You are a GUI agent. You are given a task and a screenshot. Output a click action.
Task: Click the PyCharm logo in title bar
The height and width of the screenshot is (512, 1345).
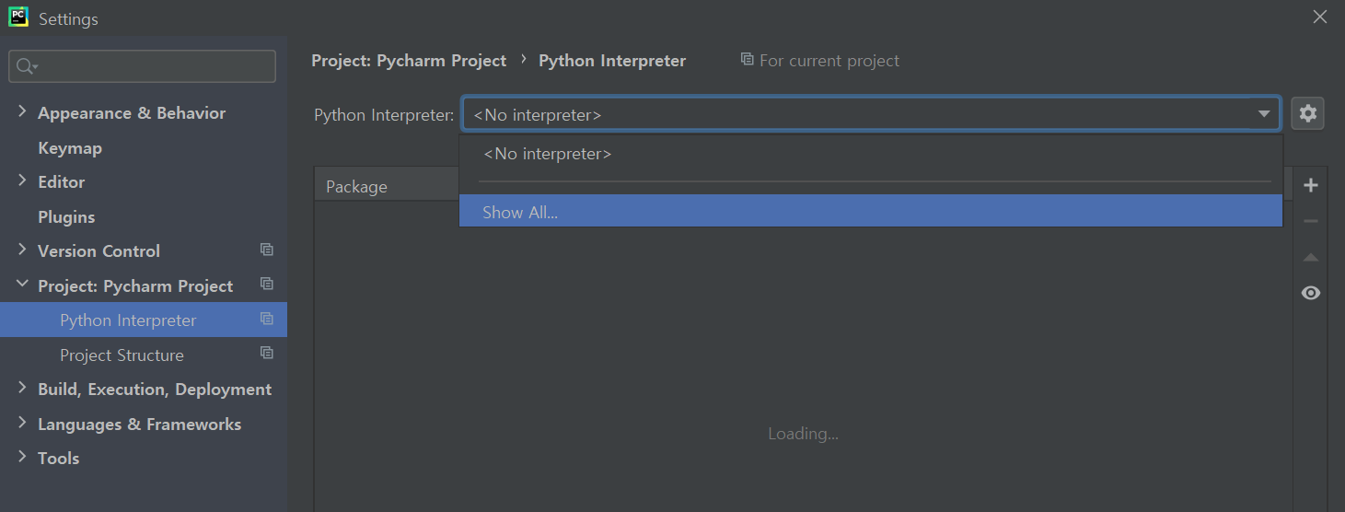pyautogui.click(x=18, y=17)
